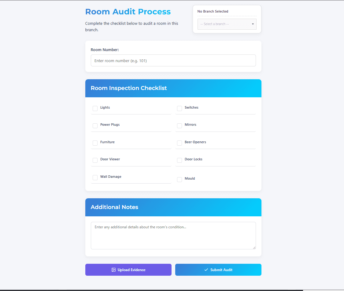Viewport: 344px width, 291px height.
Task: Check the Switches checkbox
Action: (179, 108)
